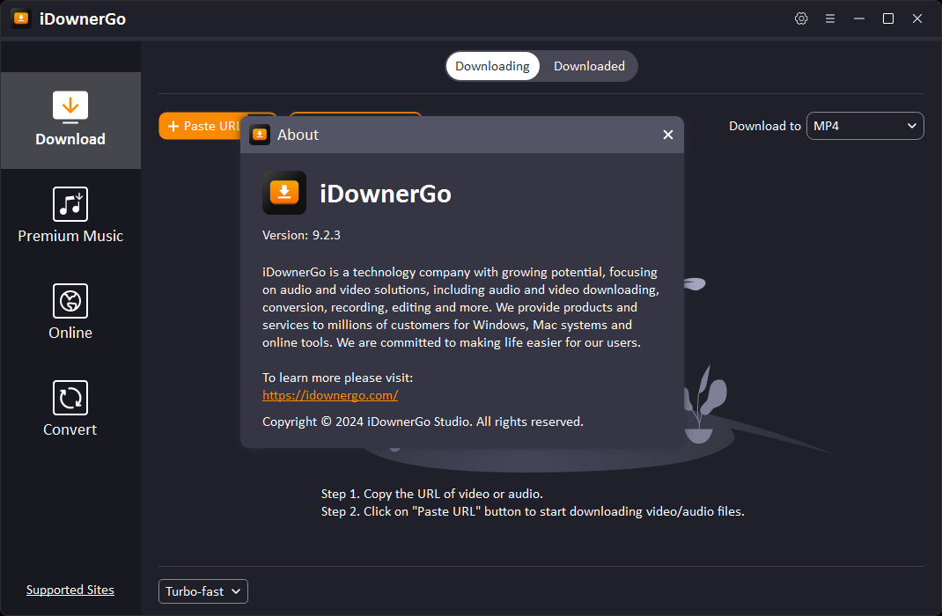
Task: Switch to the Downloaded tab
Action: tap(589, 66)
